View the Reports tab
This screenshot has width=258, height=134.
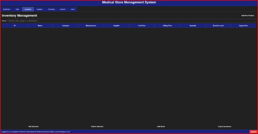point(63,9)
